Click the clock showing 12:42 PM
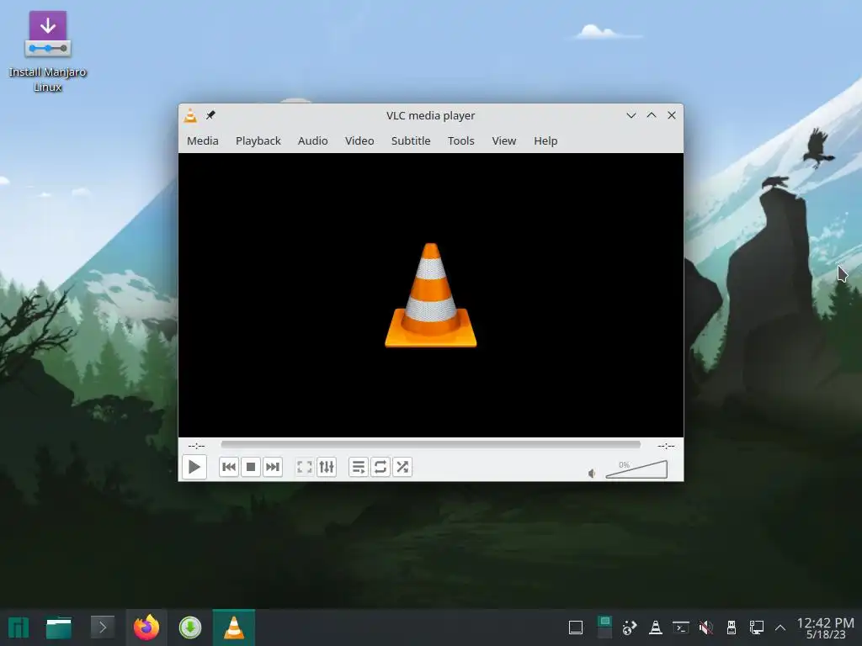 [826, 627]
